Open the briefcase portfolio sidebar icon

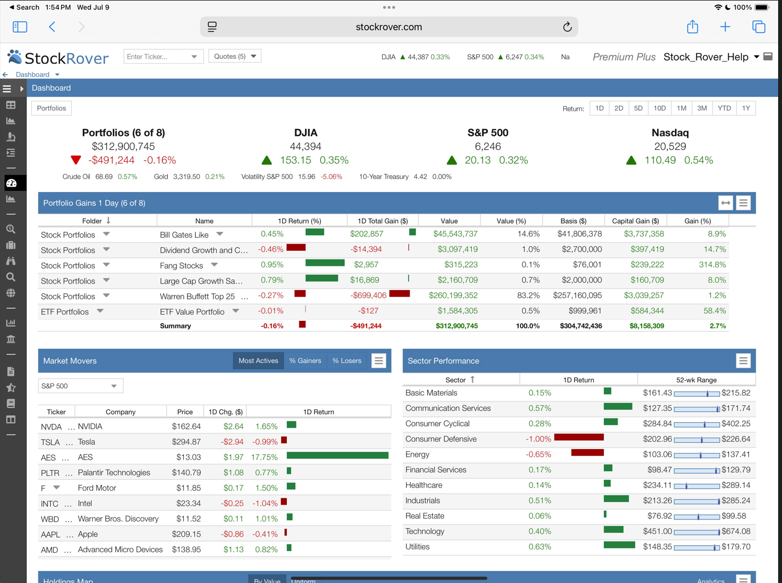[11, 245]
